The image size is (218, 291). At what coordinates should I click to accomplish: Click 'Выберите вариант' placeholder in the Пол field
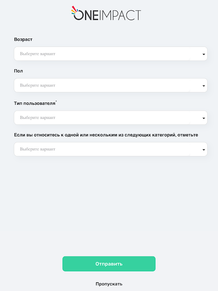[38, 85]
